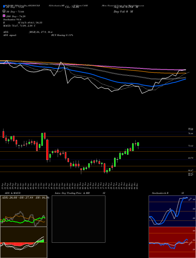The height and width of the screenshot is (258, 196).
Task: Open the red RSI chart panel
Action: coord(172,242)
